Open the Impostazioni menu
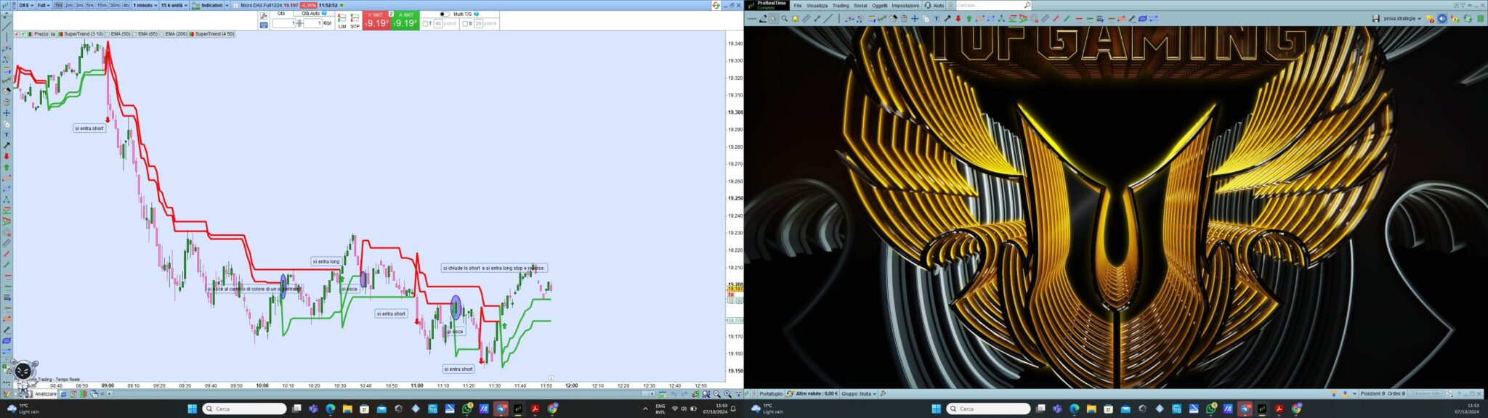The image size is (1488, 418). coord(905,6)
